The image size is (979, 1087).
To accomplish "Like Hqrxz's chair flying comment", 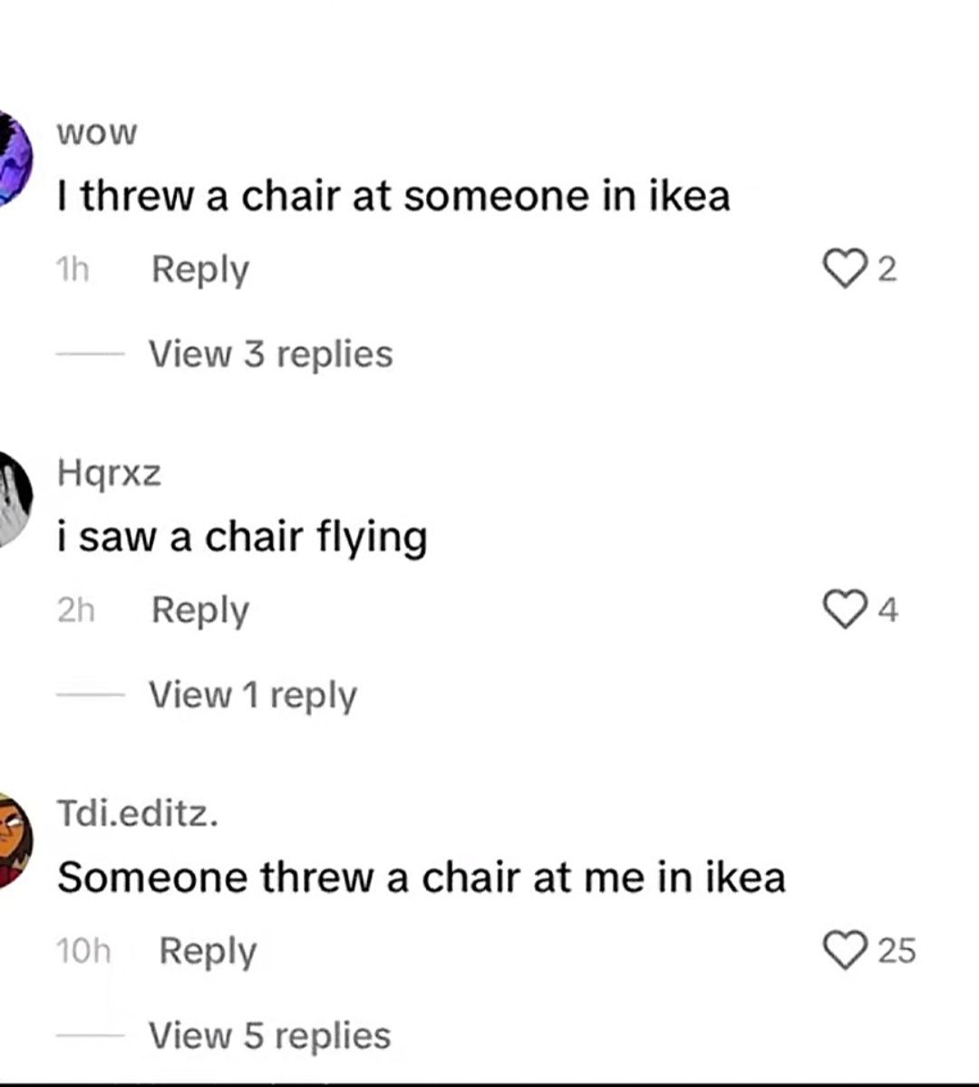I will click(843, 609).
